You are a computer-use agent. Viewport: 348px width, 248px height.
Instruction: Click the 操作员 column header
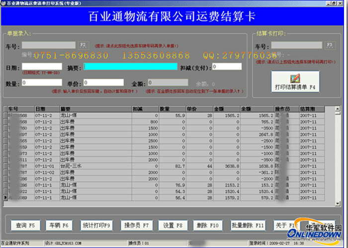coord(287,109)
